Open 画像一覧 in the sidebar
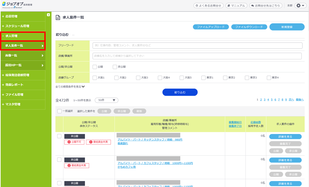This screenshot has height=187, width=309. [x=23, y=55]
